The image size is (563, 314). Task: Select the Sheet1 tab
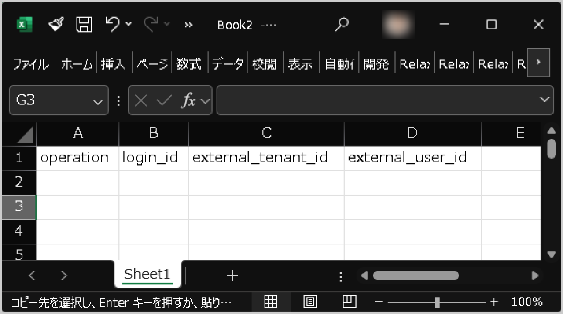coord(147,274)
